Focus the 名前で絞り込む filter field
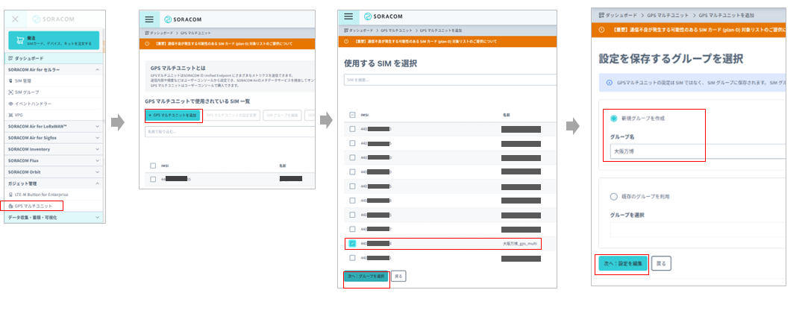Screen dimensions: 808x334 [x=230, y=132]
